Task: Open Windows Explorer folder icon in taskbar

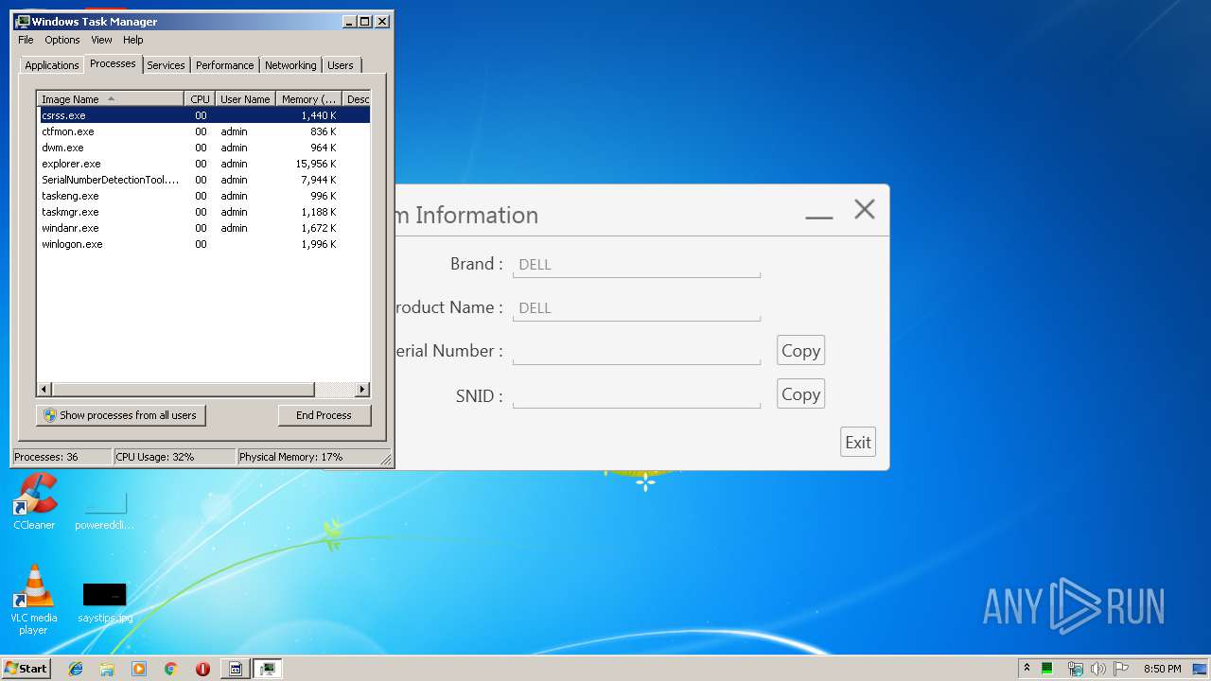Action: (107, 669)
